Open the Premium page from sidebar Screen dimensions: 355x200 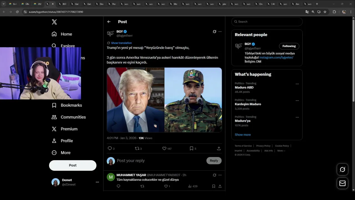(65, 129)
